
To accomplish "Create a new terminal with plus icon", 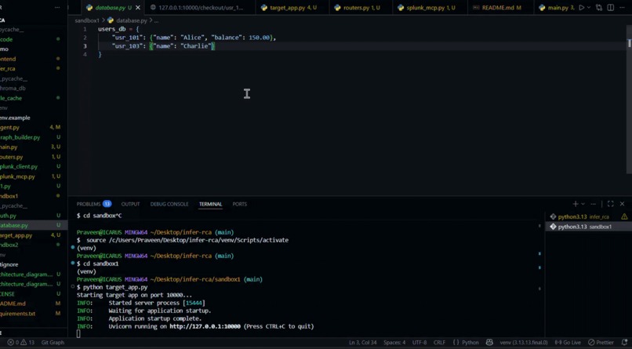I will point(576,204).
